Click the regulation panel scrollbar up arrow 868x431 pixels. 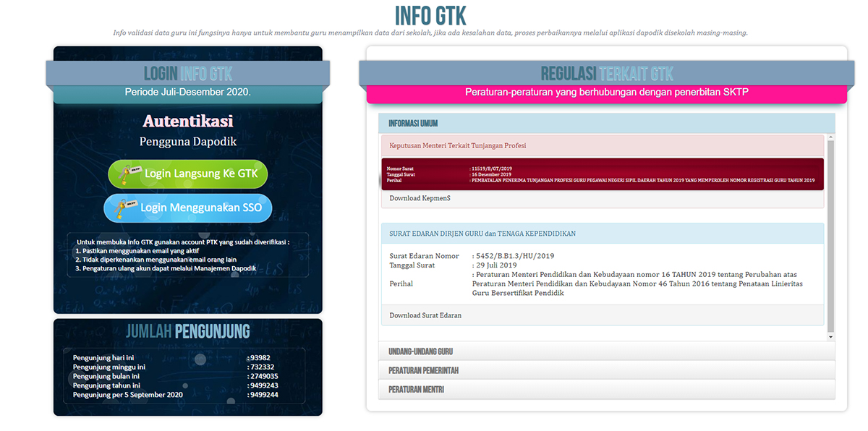pyautogui.click(x=830, y=137)
